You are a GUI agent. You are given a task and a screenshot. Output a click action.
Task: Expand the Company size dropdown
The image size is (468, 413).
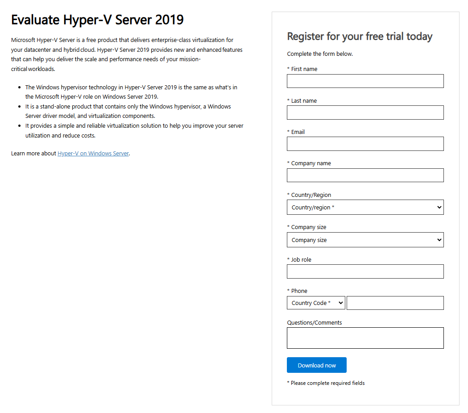[365, 240]
